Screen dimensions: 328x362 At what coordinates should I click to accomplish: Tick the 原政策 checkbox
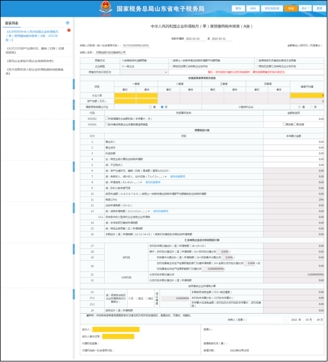pyautogui.click(x=284, y=124)
